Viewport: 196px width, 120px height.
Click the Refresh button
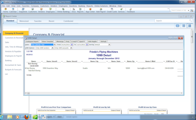pos(103,41)
